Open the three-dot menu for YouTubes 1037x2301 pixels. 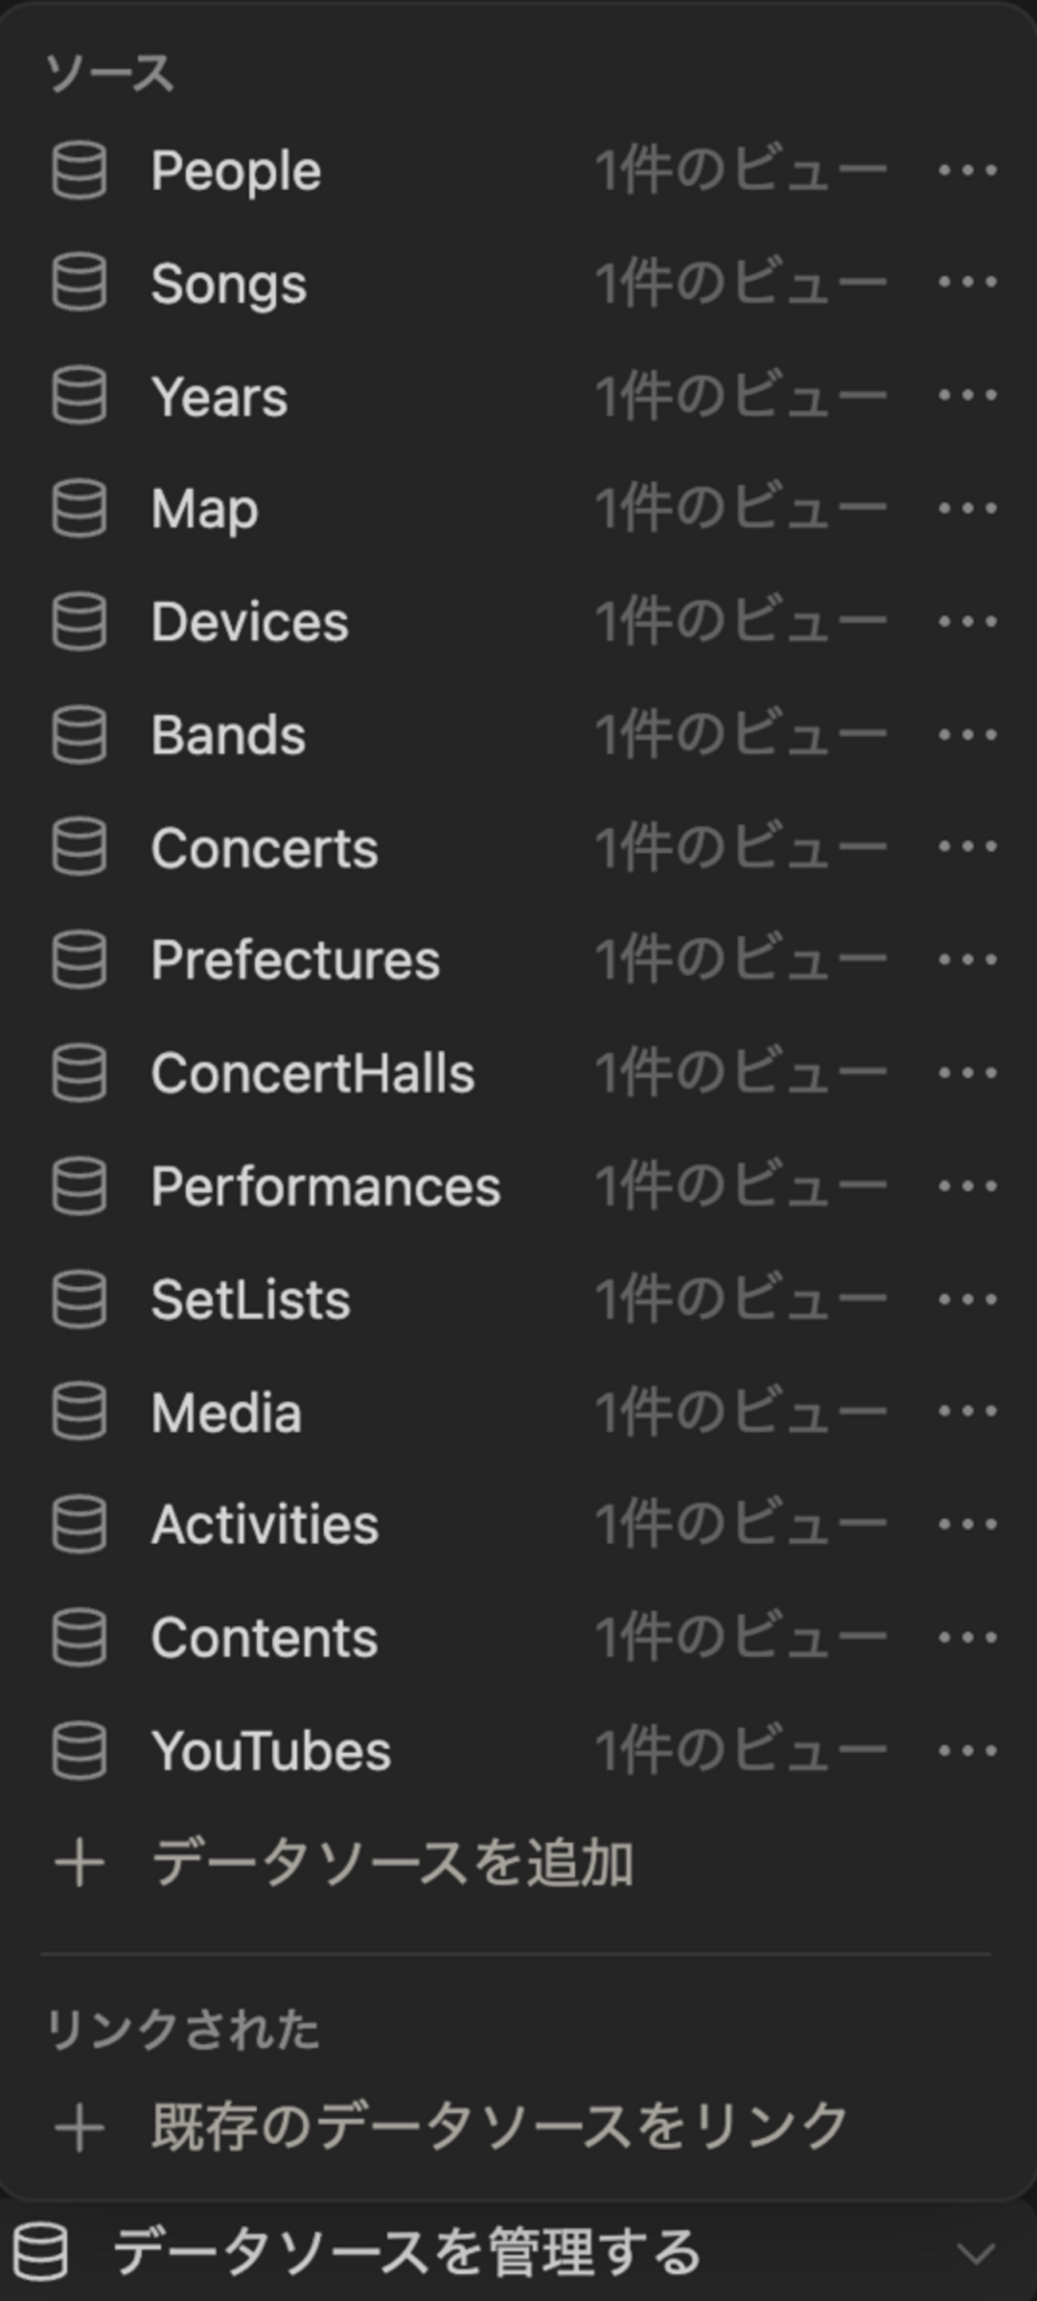coord(968,1750)
